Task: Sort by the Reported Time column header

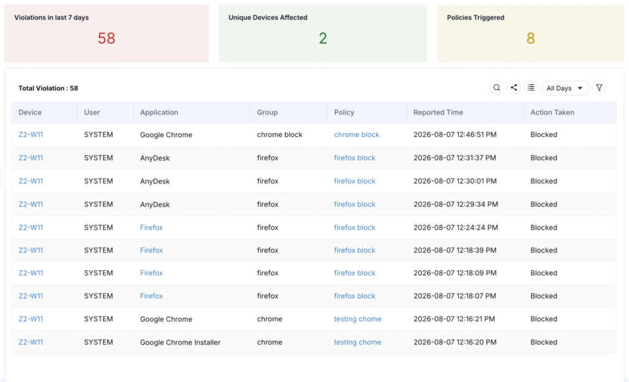Action: 439,112
